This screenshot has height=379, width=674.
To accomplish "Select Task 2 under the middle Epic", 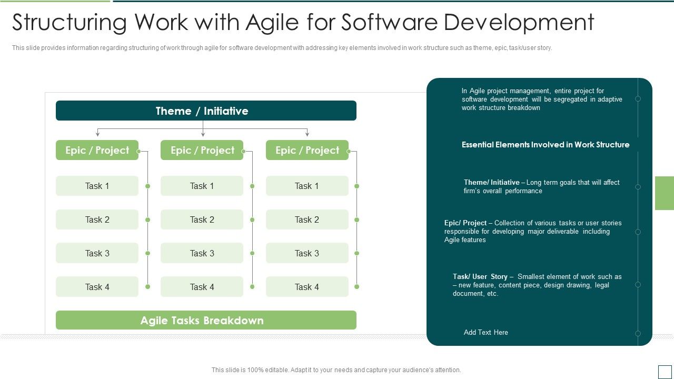I will 202,220.
